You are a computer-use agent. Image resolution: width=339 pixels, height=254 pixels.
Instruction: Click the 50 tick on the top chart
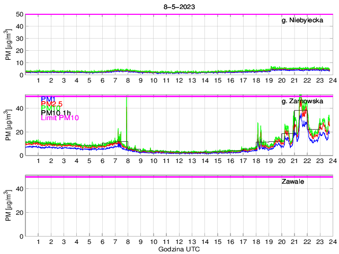[19, 14]
